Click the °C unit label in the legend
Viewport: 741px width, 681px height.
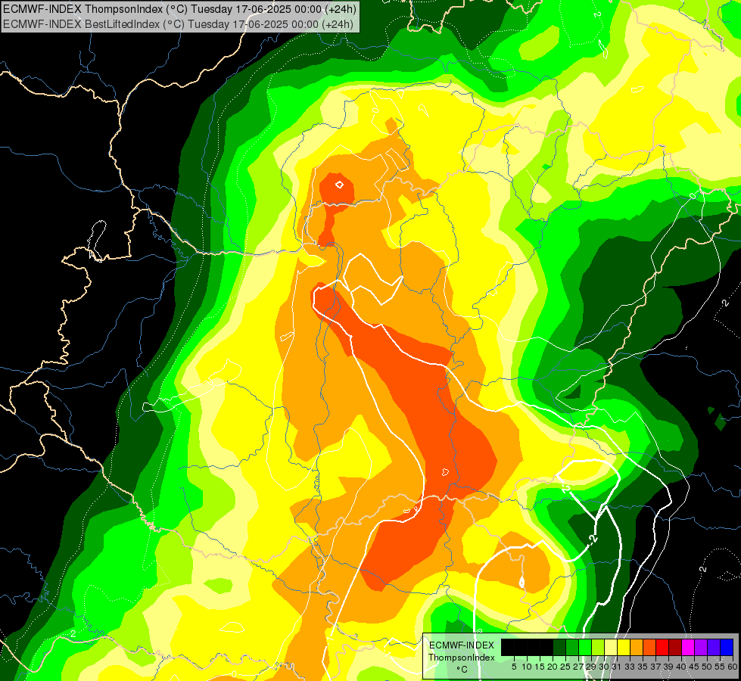click(x=462, y=670)
